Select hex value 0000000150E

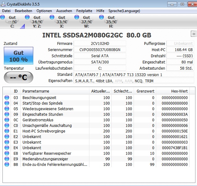(175, 131)
